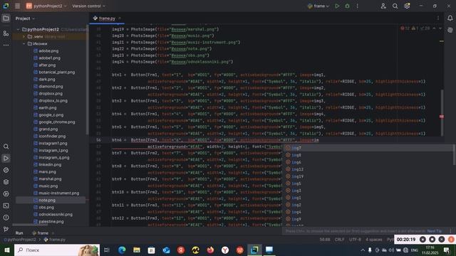
Task: Open the Database tool icon on right strip
Action: pyautogui.click(x=450, y=30)
